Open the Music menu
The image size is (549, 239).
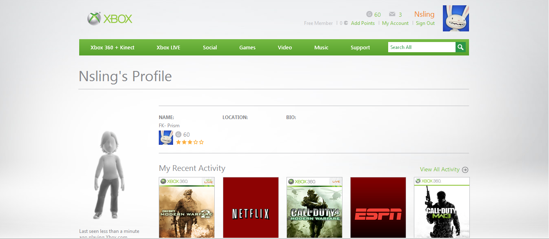(x=321, y=47)
